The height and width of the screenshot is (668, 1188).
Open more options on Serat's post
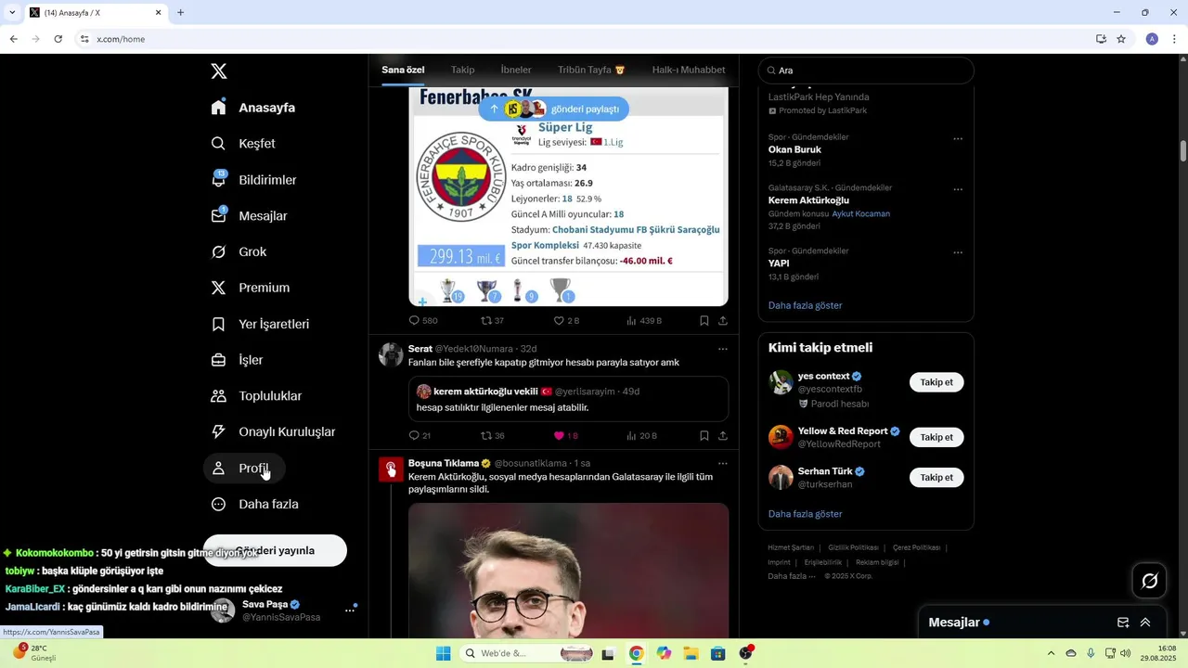723,349
